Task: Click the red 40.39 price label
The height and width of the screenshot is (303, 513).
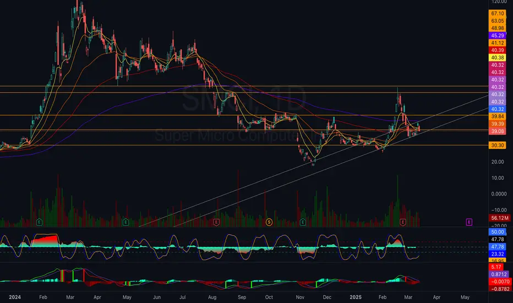Action: (x=497, y=50)
